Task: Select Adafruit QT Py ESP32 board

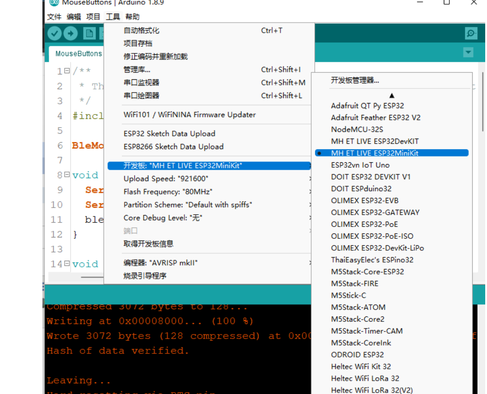Action: [392, 106]
